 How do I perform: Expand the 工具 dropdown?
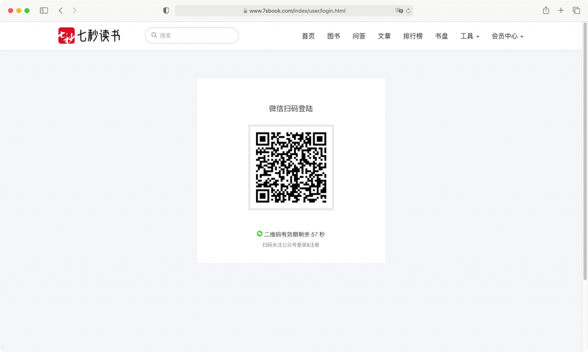point(470,36)
